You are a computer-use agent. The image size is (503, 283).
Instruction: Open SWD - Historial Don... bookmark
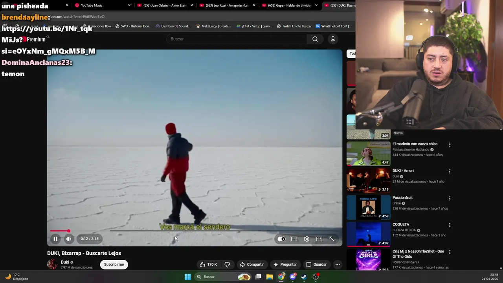tap(133, 26)
